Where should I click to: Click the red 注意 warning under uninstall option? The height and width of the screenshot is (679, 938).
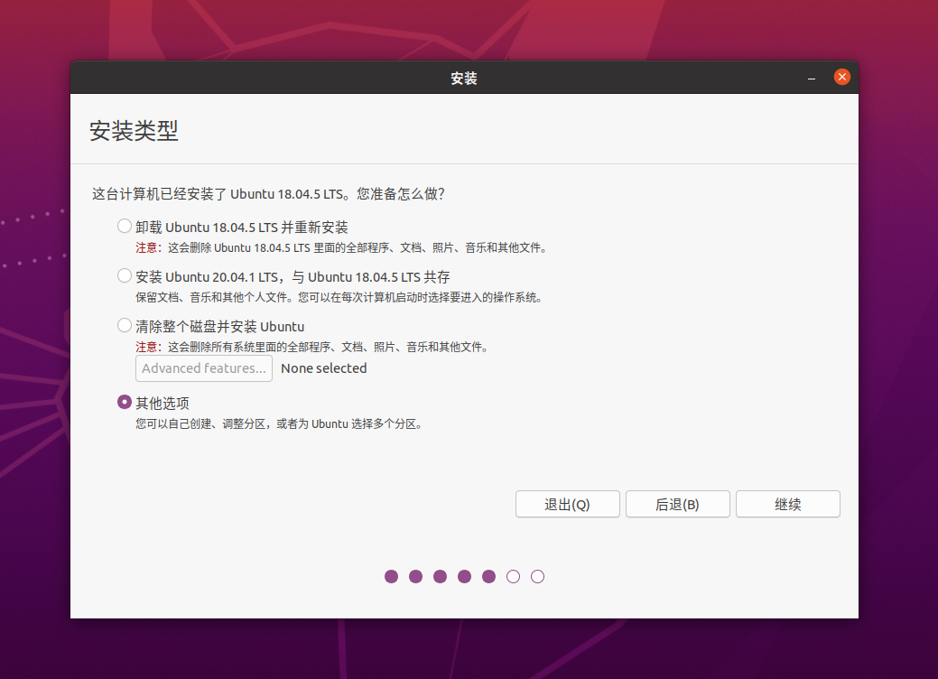point(147,247)
